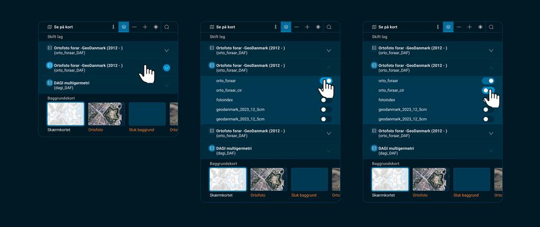The height and width of the screenshot is (227, 540).
Task: Click the search magnifier in the left panel
Action: click(167, 27)
